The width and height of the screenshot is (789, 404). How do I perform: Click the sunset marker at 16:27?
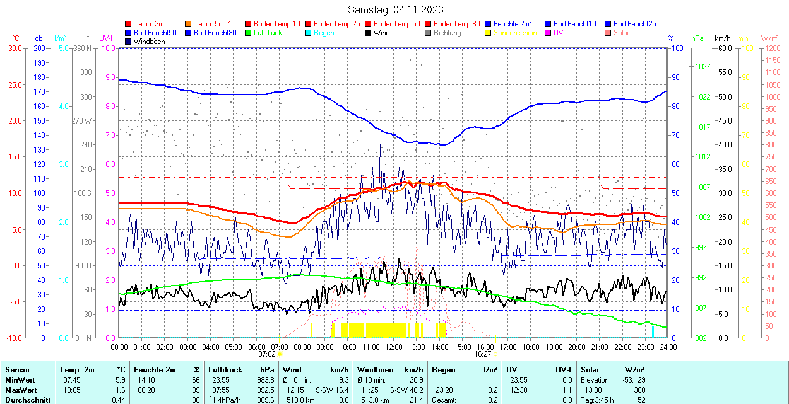pos(495,354)
